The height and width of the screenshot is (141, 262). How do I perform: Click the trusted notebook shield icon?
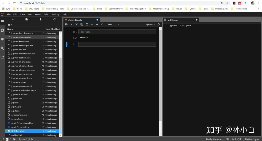coord(228,139)
